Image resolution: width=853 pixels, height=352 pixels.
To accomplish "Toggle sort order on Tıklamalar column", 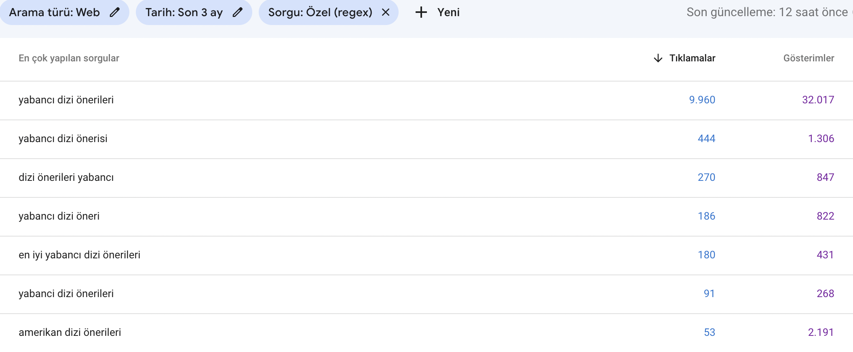I will point(693,58).
